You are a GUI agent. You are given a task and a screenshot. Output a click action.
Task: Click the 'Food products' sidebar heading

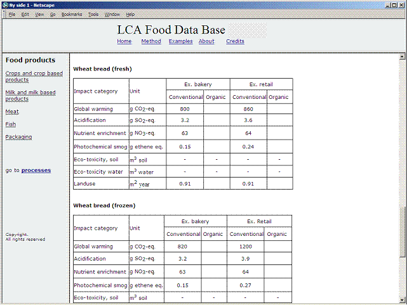point(30,60)
